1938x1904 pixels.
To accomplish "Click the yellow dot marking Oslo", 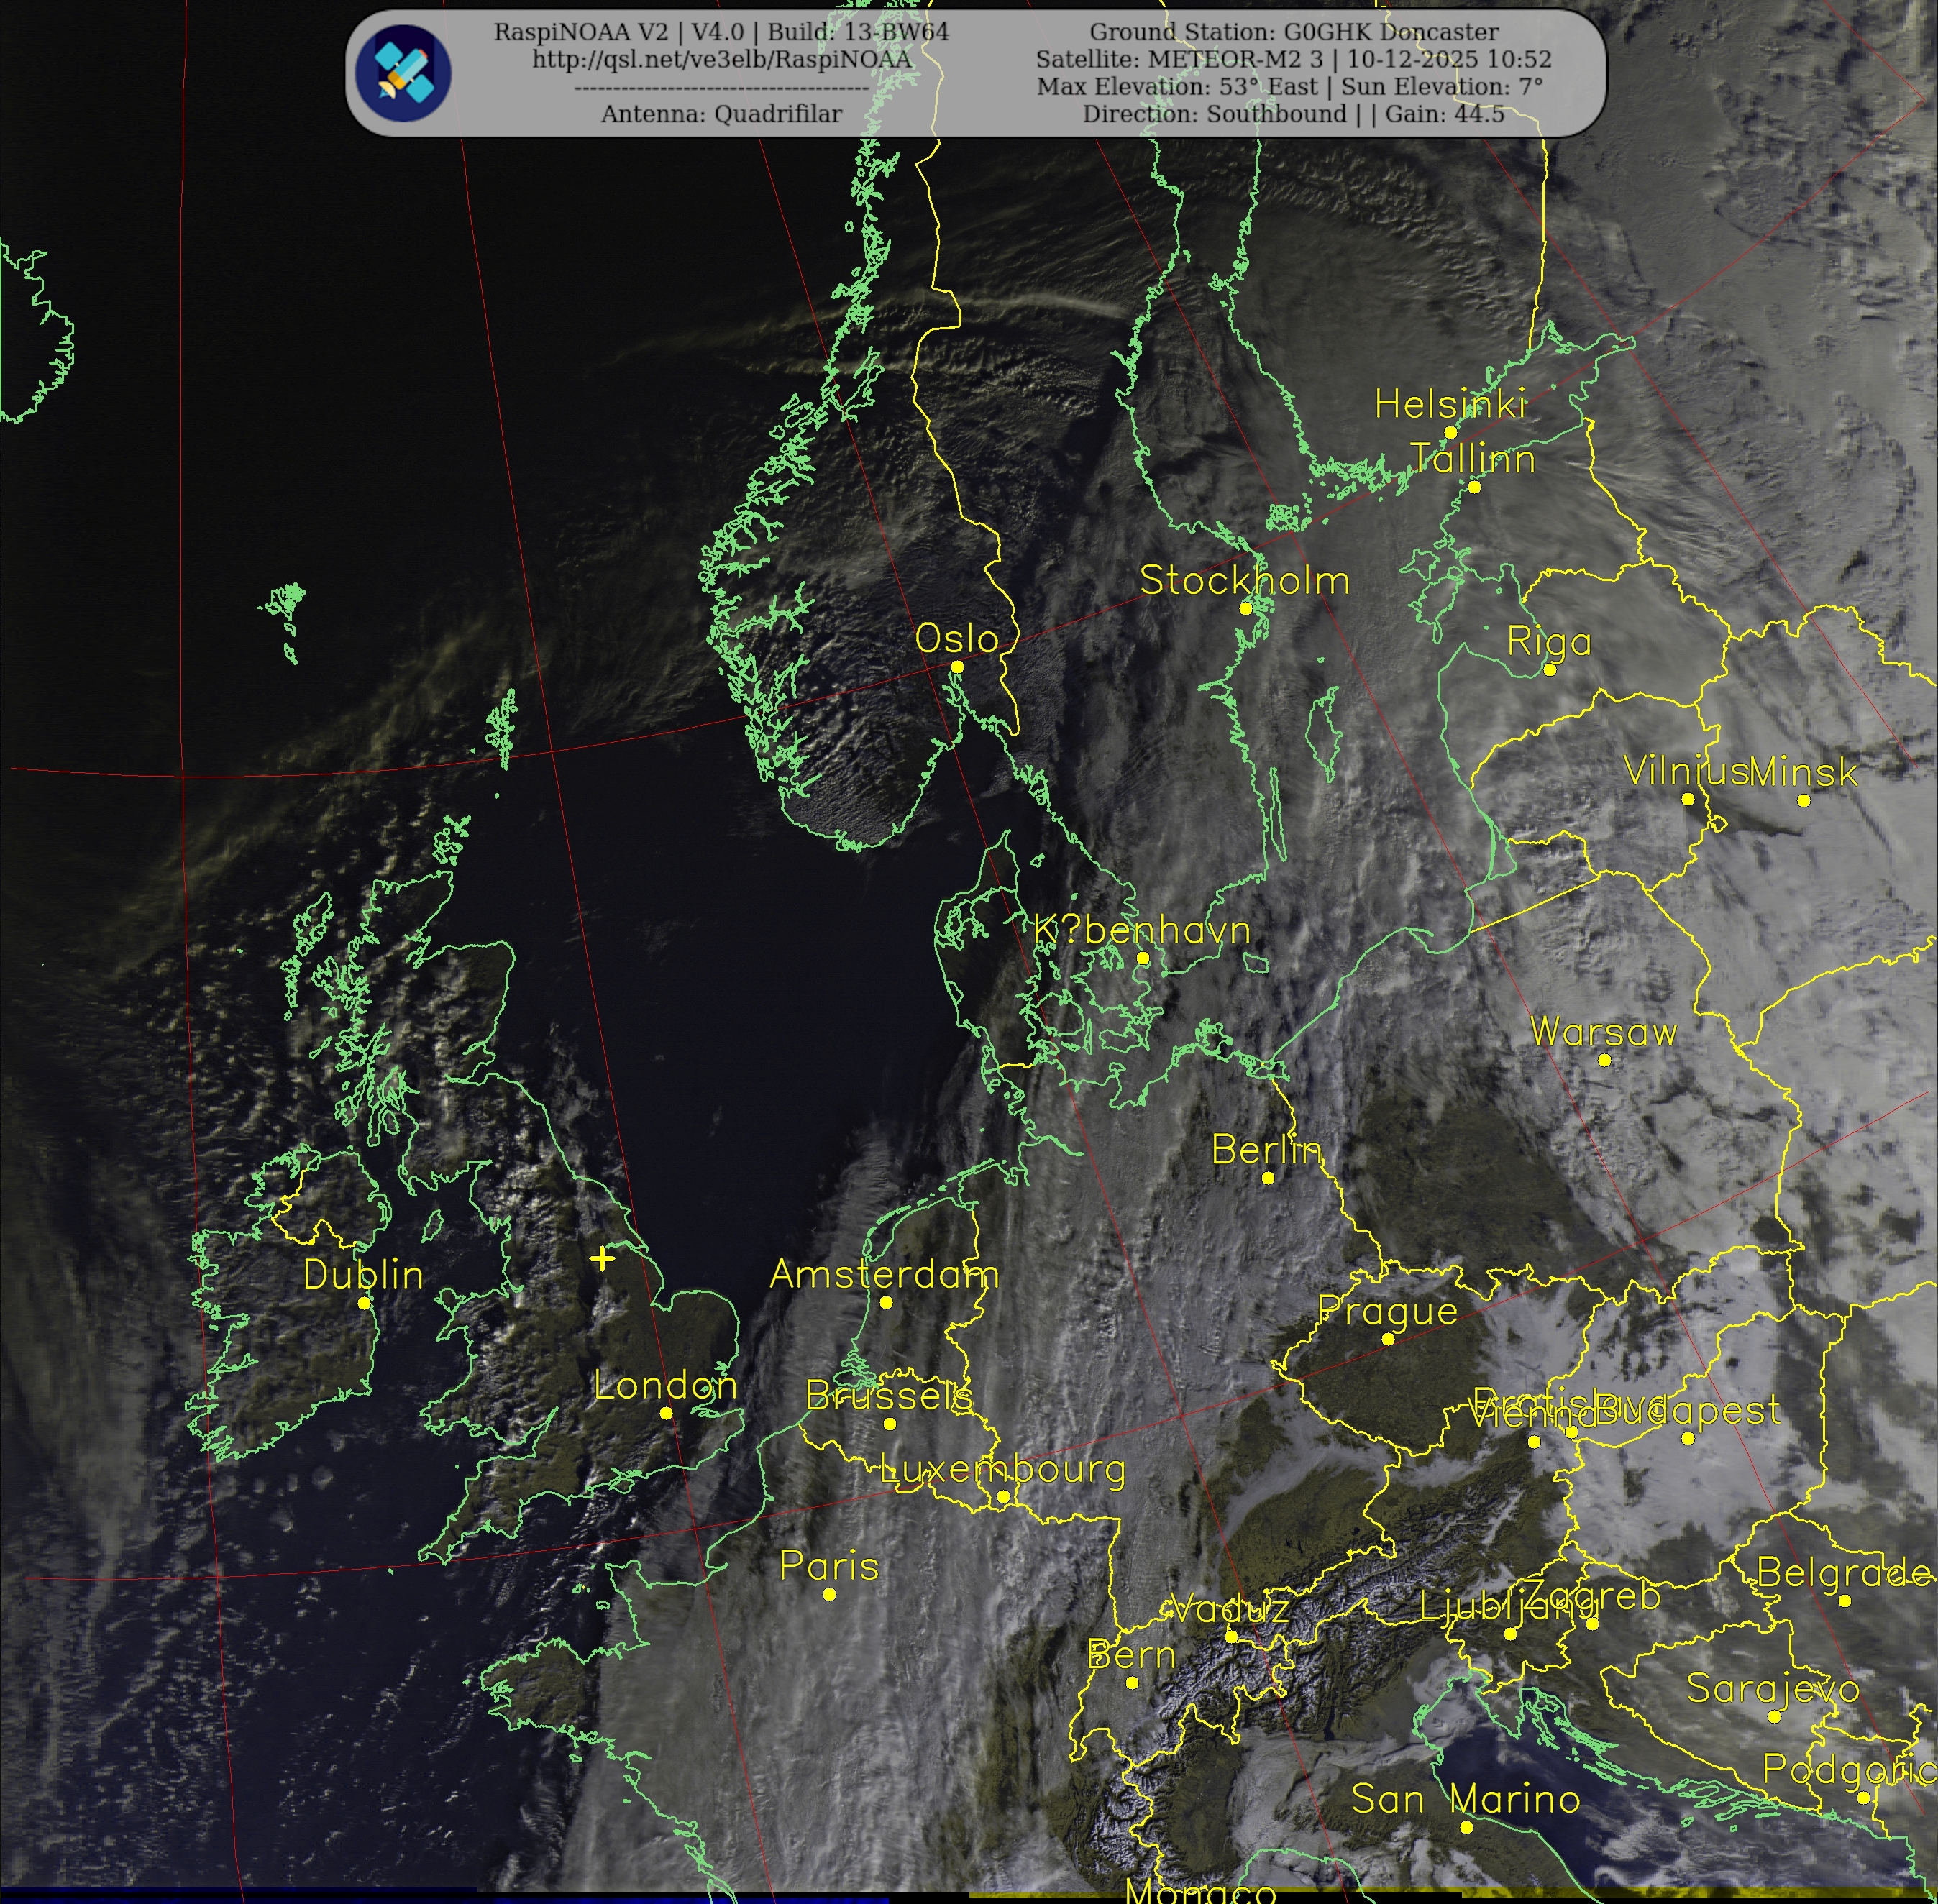I will pos(957,666).
